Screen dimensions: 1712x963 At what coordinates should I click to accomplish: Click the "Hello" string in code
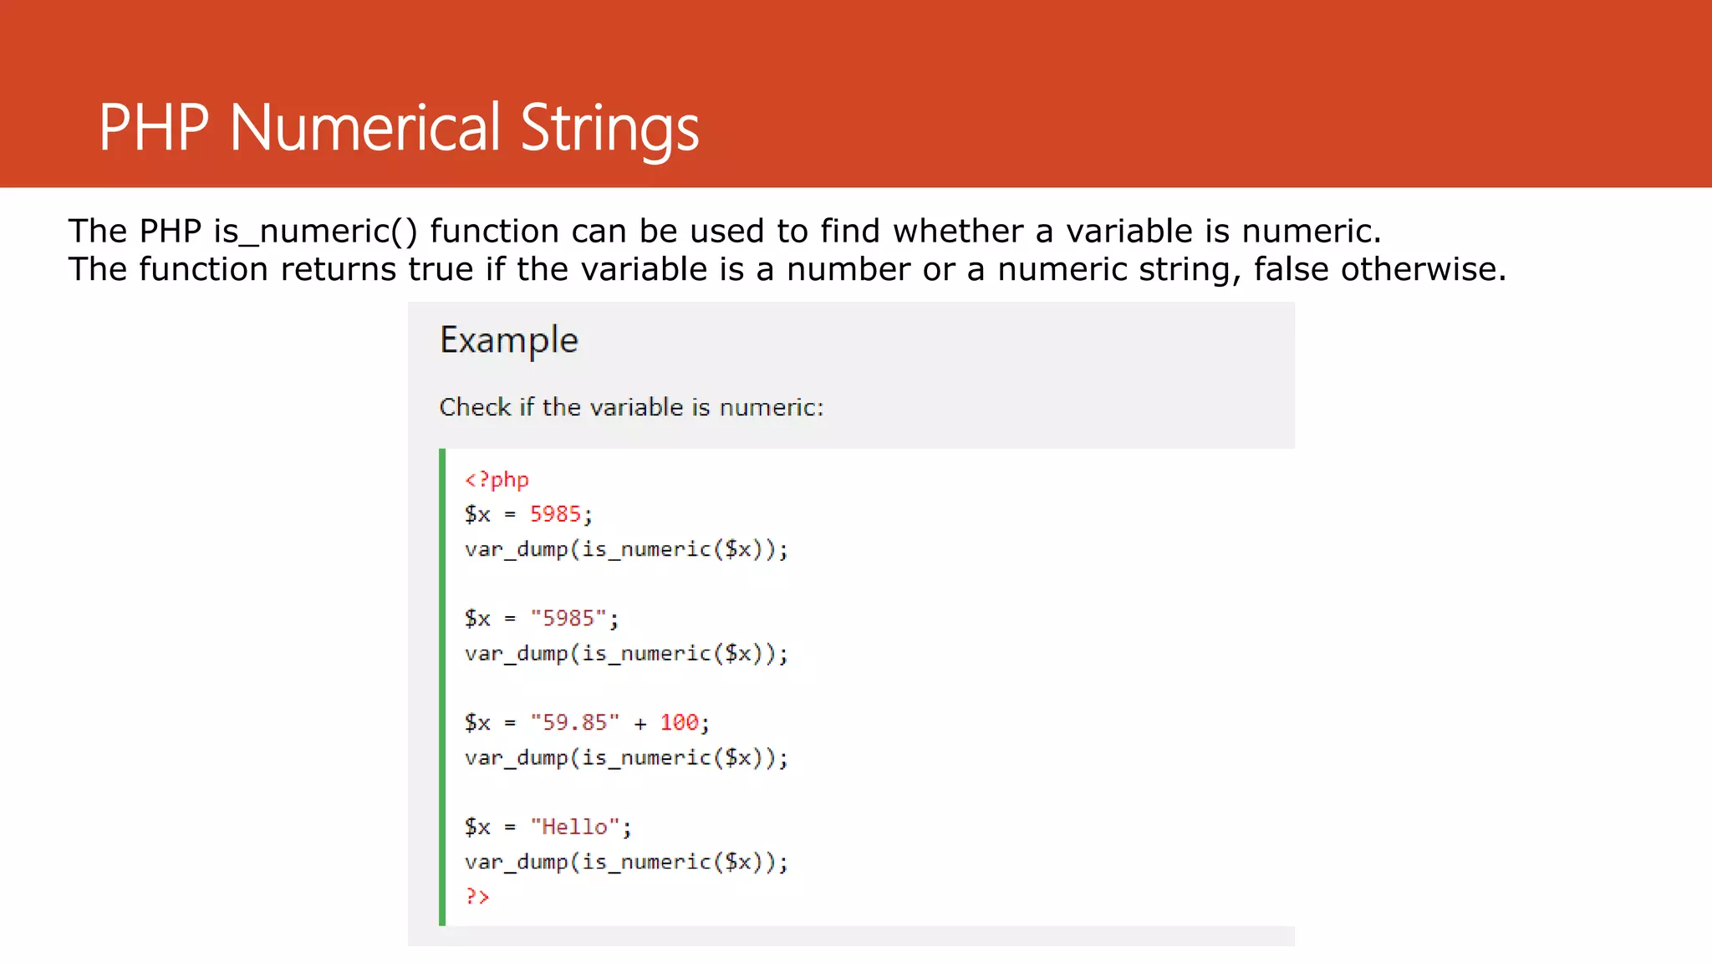click(x=575, y=827)
